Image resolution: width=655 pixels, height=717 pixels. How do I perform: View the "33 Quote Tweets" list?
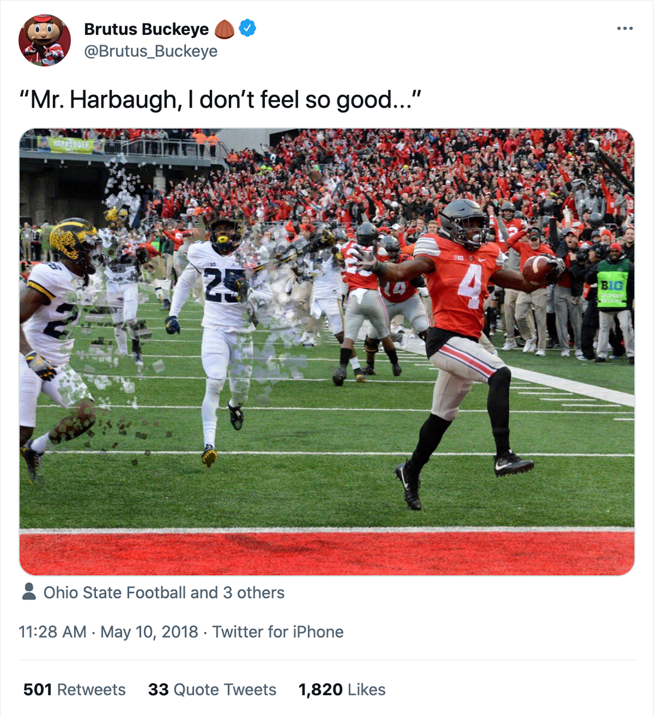click(x=212, y=690)
